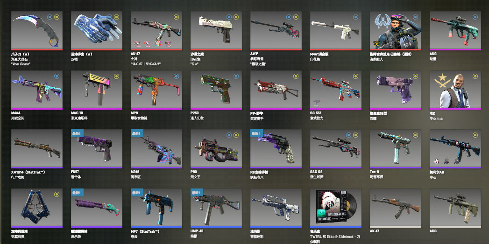Screen dimensions: 489x244
Task: Click the blue circle on P250 tile
Action: pyautogui.click(x=236, y=76)
